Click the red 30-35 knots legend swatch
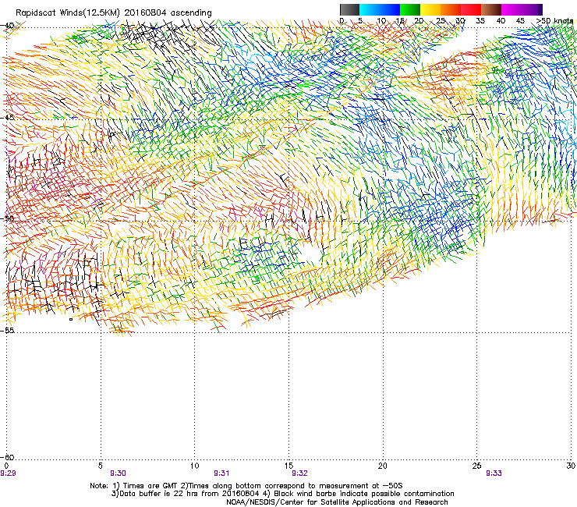The height and width of the screenshot is (507, 577). [x=471, y=9]
